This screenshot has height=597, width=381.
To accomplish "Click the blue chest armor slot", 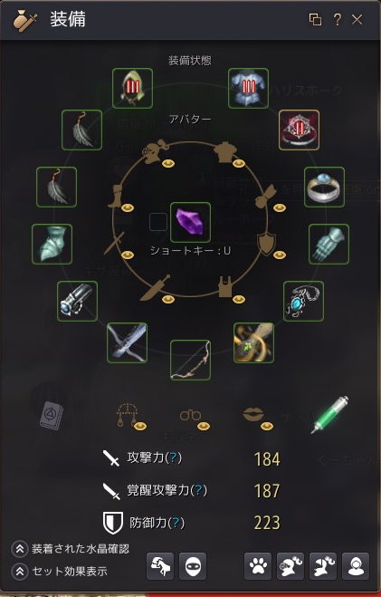I will (x=248, y=89).
